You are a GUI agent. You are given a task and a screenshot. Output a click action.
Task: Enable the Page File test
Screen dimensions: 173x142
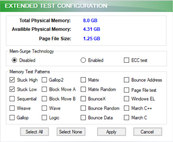(x=127, y=90)
